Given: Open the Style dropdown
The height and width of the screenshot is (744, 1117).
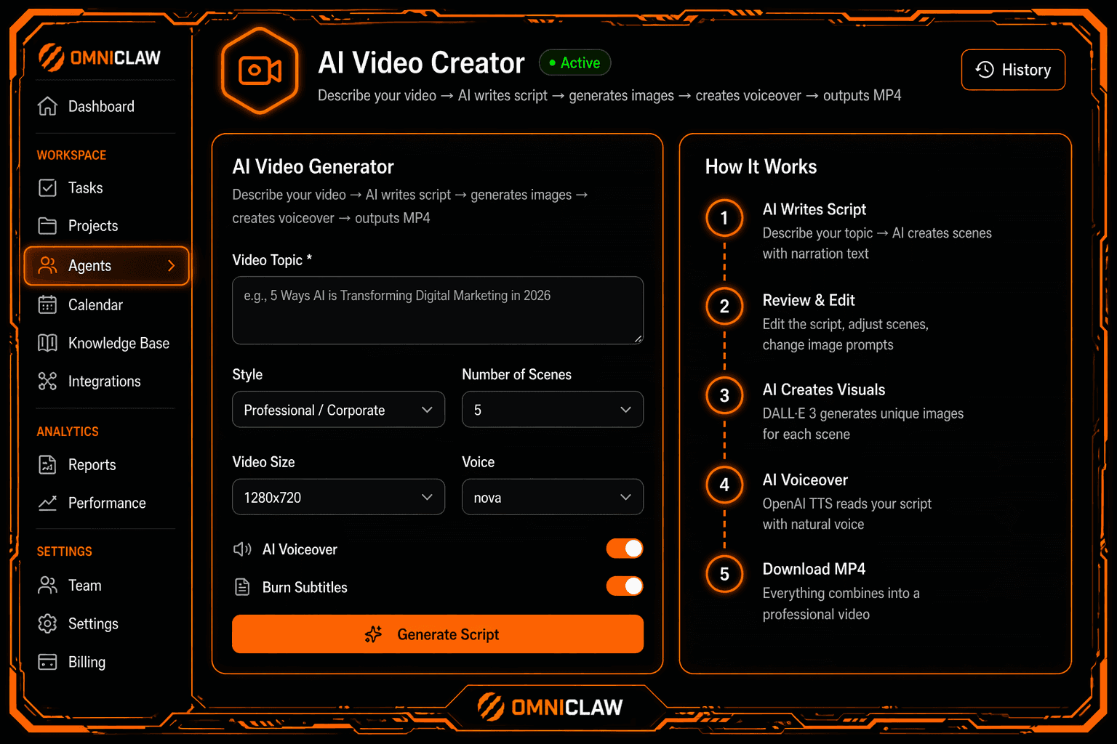Looking at the screenshot, I should [x=338, y=410].
